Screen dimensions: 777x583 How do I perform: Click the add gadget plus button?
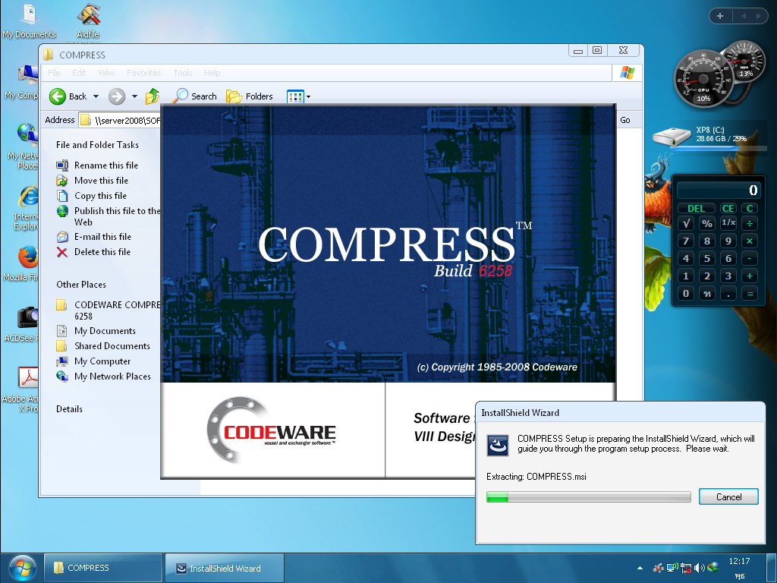(720, 16)
